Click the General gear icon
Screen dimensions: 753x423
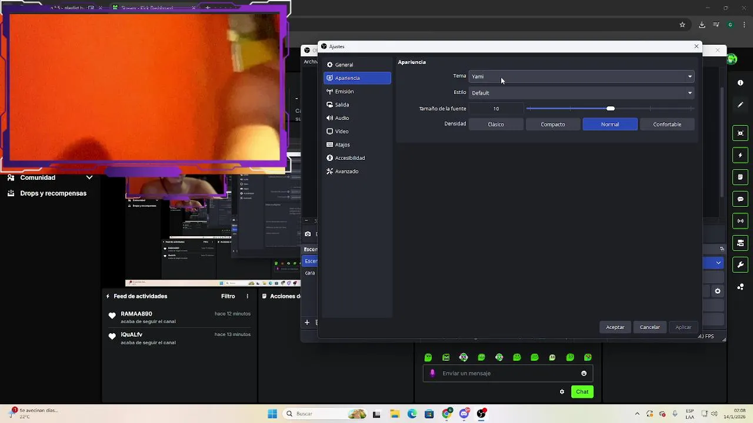click(330, 65)
